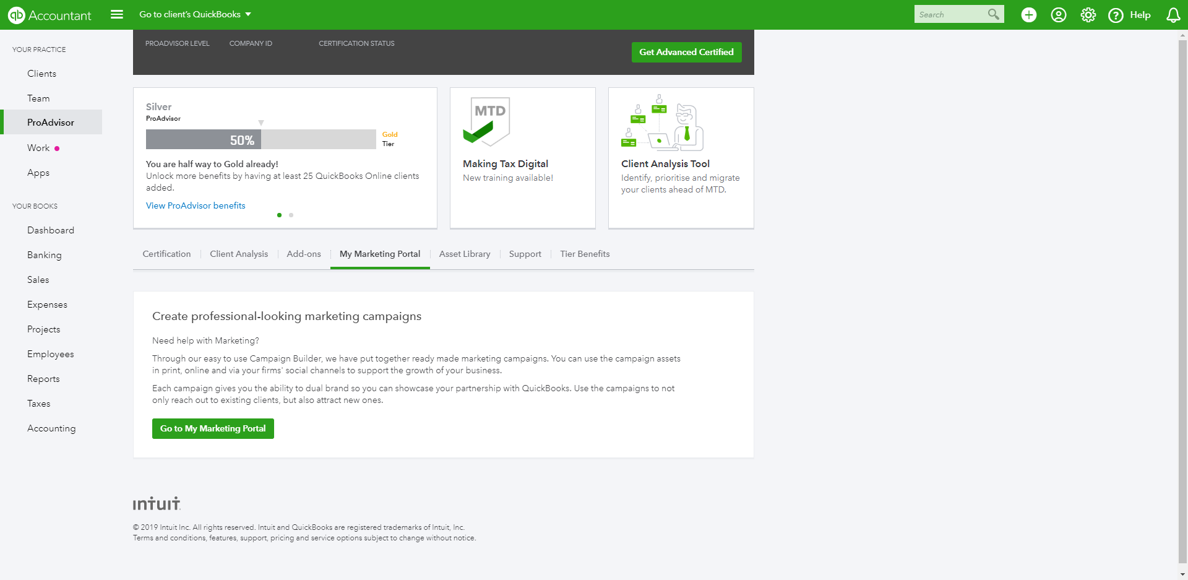Click the Silver ProAdvisor heading
This screenshot has height=580, width=1188.
163,111
